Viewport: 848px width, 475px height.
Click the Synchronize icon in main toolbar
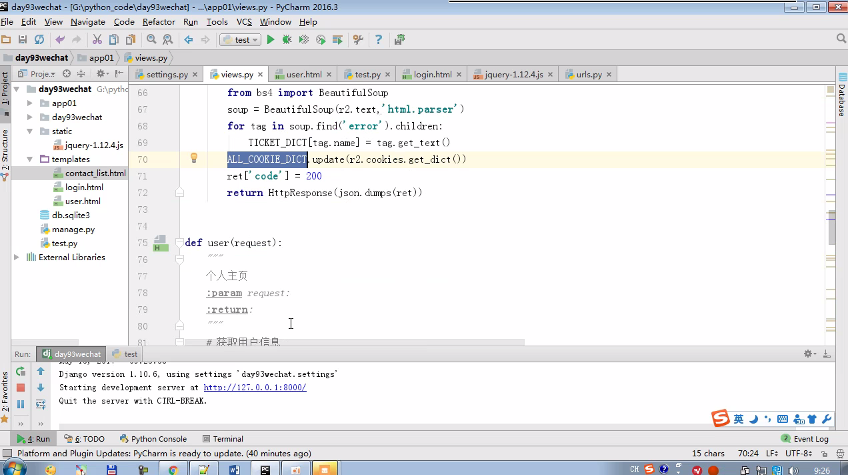click(39, 40)
